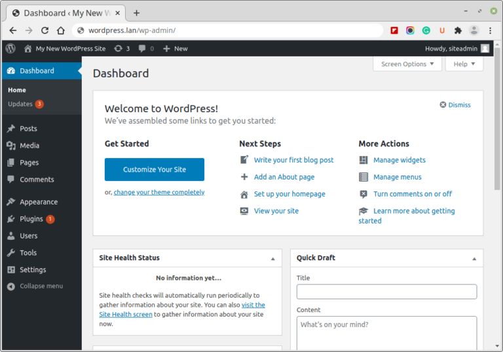The width and height of the screenshot is (503, 352).
Task: Follow the Write your first blog post link
Action: (293, 160)
